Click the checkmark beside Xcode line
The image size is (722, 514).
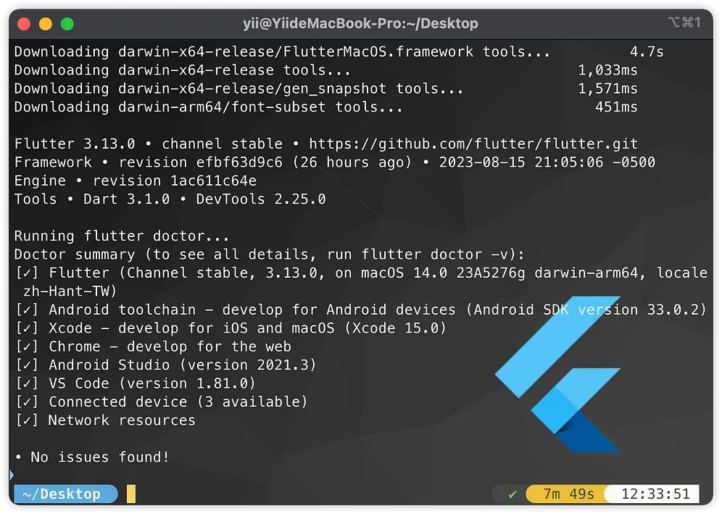click(27, 328)
